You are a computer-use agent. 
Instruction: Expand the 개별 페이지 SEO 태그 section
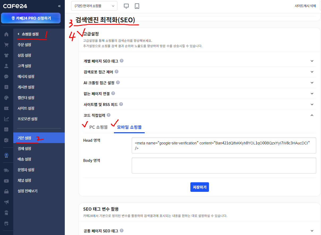pyautogui.click(x=312, y=61)
